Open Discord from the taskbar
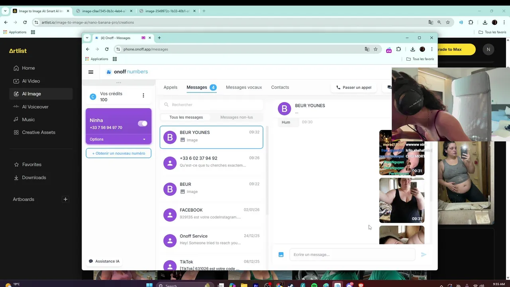The height and width of the screenshot is (287, 510). [349, 285]
